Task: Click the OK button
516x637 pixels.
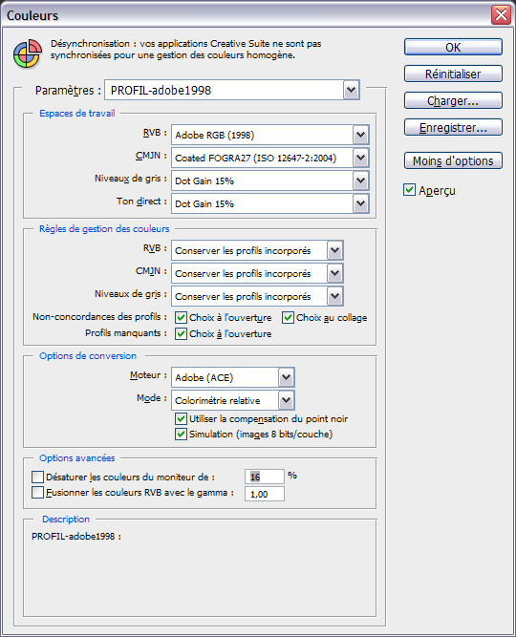Action: pos(453,47)
